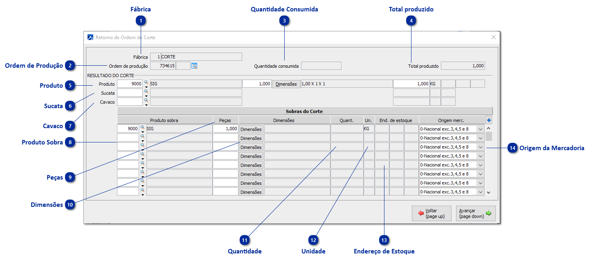Add a row with the blue plus icon
591x262 pixels.
tap(489, 120)
